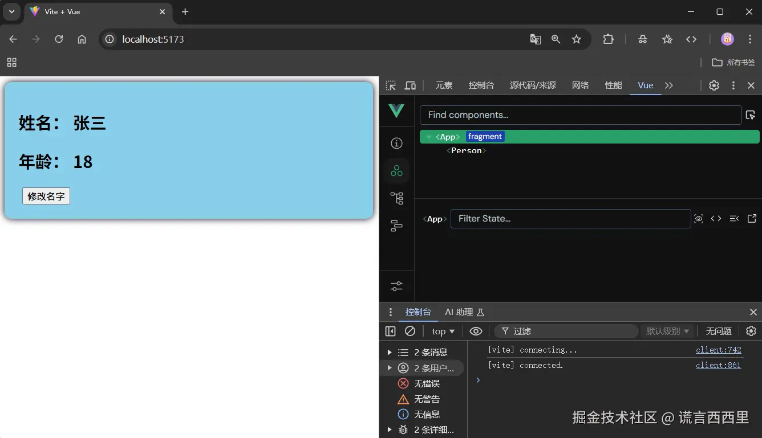Open the tab search dropdown arrow
The height and width of the screenshot is (438, 762).
[x=11, y=11]
